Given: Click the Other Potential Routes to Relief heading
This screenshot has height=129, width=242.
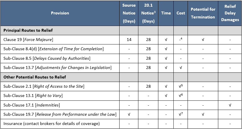Looking at the screenshot, I should point(34,77).
